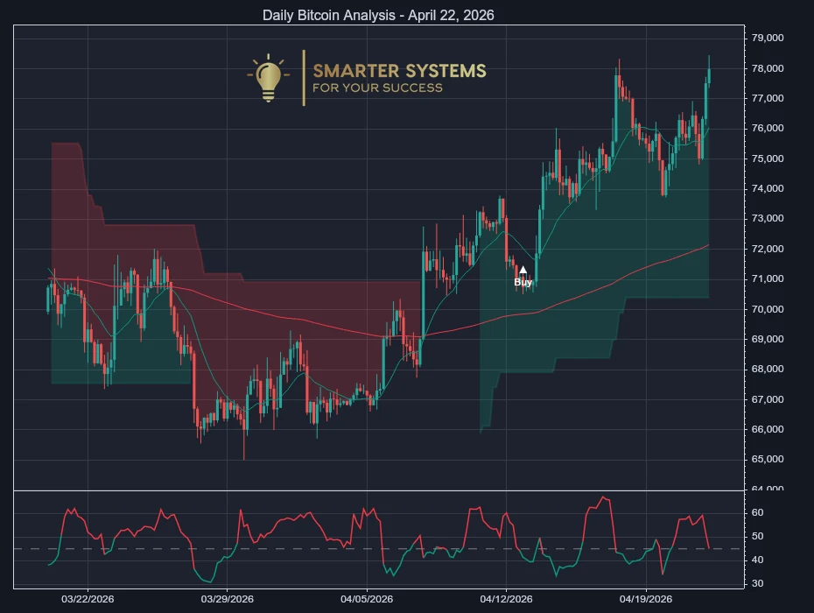Click the 72,000 price axis label

click(x=768, y=248)
